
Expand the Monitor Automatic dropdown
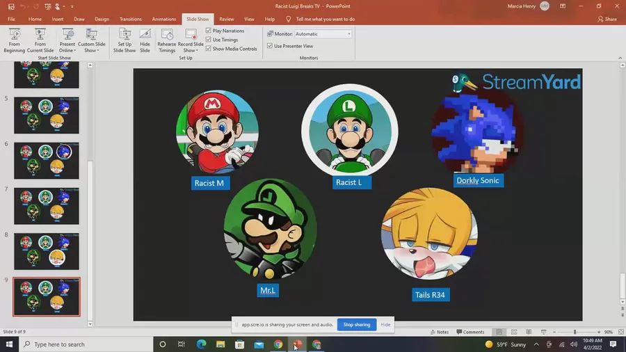pos(349,34)
